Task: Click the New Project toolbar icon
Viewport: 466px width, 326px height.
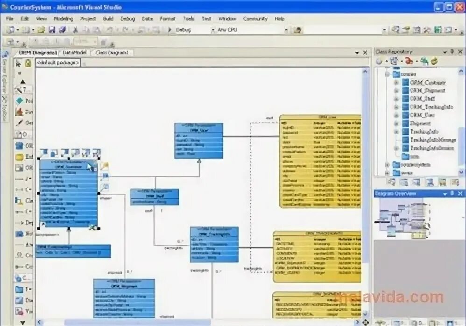Action: tap(11, 30)
